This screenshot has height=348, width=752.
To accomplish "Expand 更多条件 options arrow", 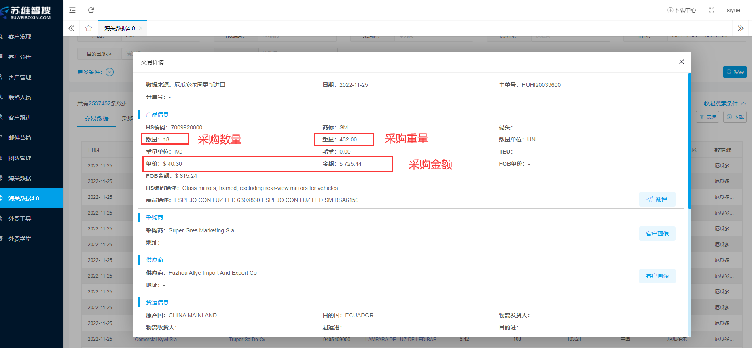I will (110, 72).
